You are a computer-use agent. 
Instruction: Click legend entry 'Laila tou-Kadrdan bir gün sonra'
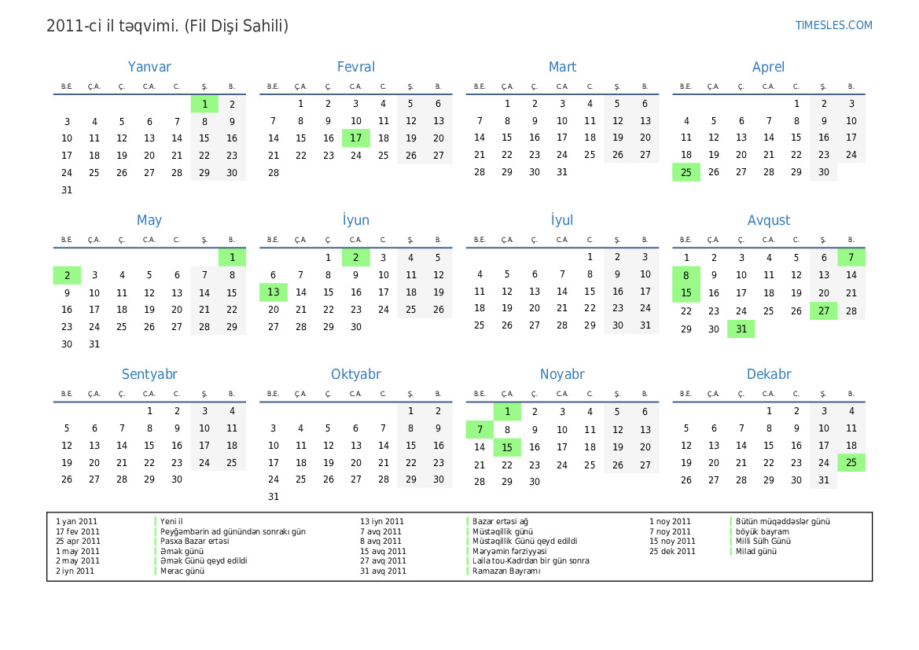click(531, 560)
